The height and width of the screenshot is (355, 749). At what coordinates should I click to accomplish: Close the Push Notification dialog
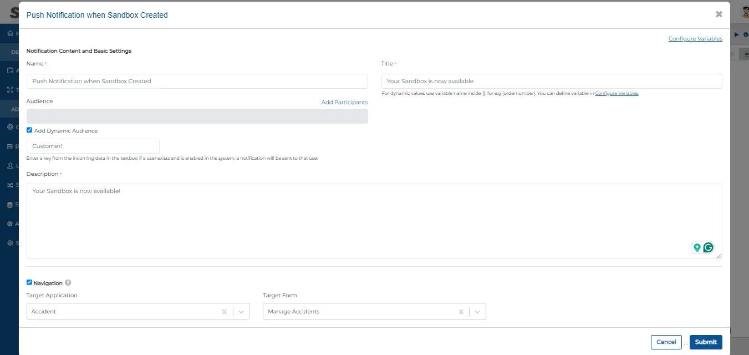coord(719,14)
